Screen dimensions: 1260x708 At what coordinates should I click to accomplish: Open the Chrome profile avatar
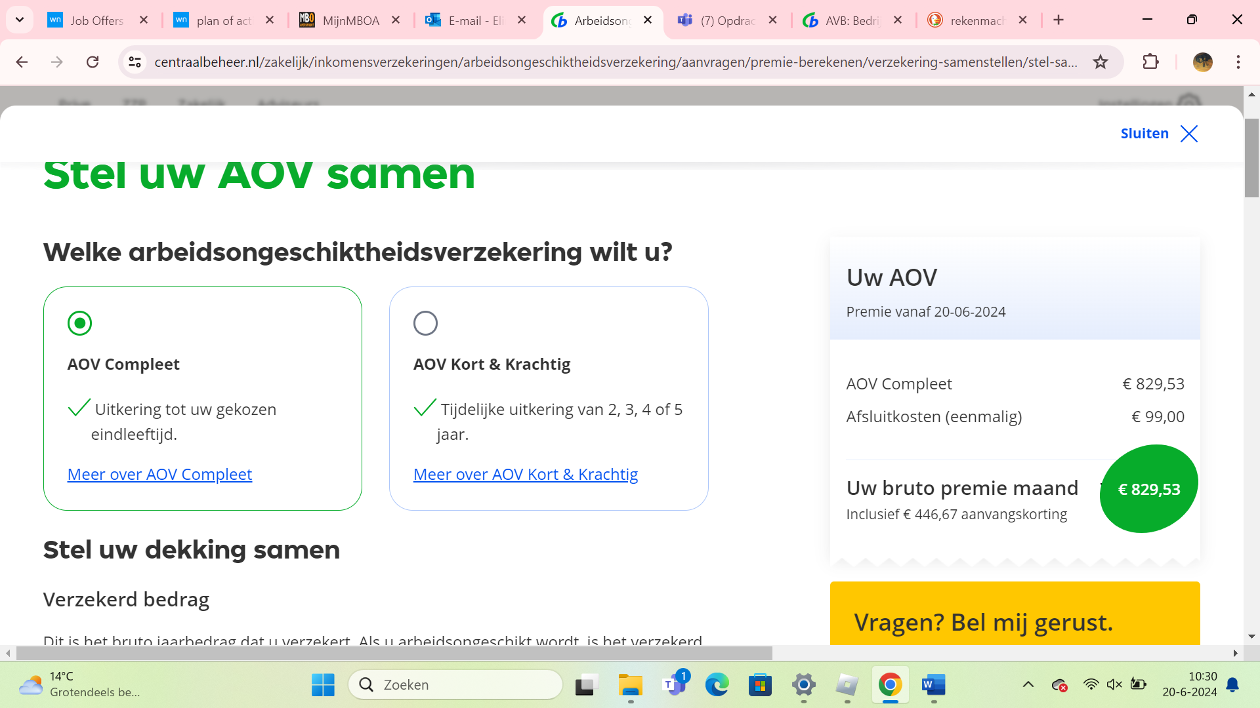[x=1202, y=62]
